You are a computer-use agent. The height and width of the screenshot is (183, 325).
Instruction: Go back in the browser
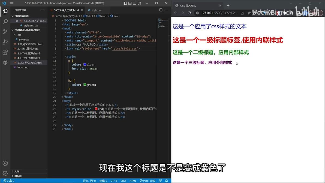pos(176,13)
